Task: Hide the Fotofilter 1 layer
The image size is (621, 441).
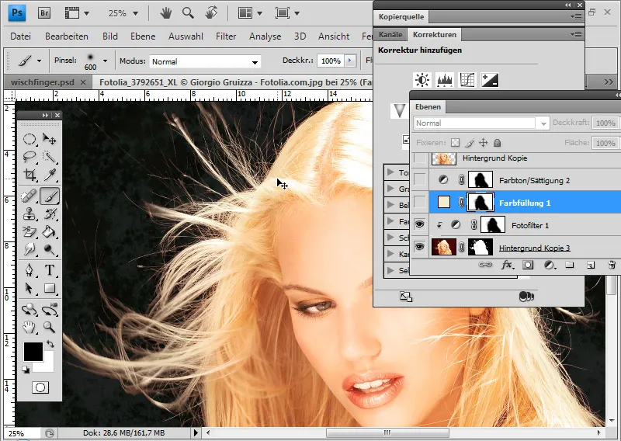Action: pyautogui.click(x=419, y=224)
